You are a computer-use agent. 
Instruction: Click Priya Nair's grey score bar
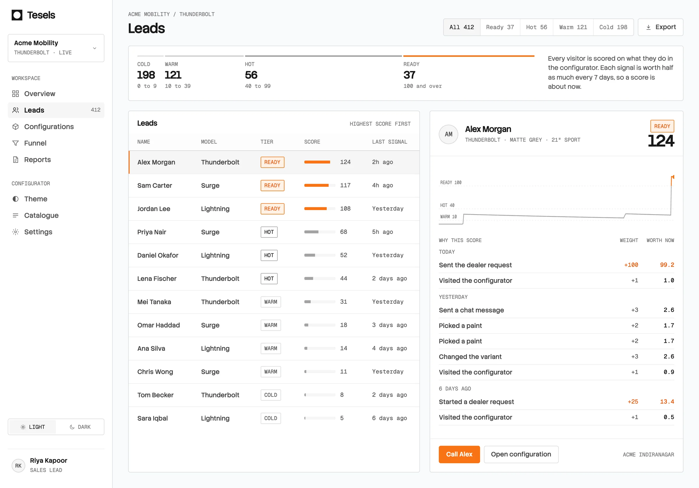pyautogui.click(x=311, y=232)
